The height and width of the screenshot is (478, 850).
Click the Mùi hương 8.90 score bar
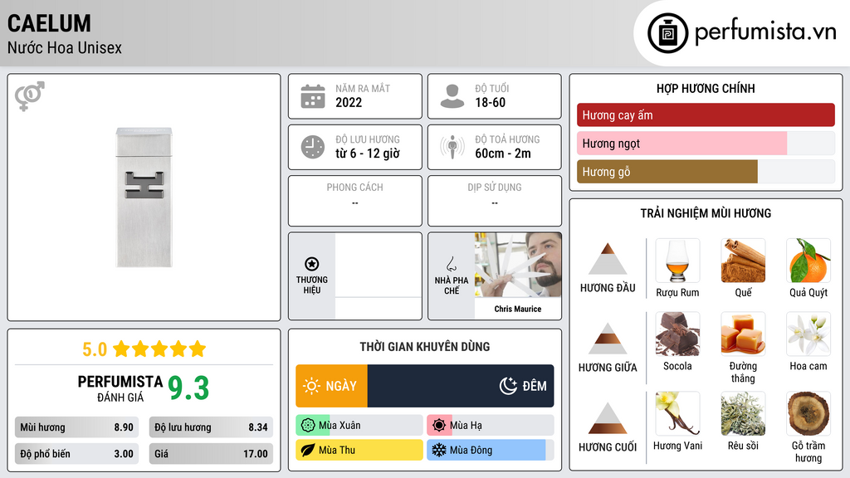76,427
